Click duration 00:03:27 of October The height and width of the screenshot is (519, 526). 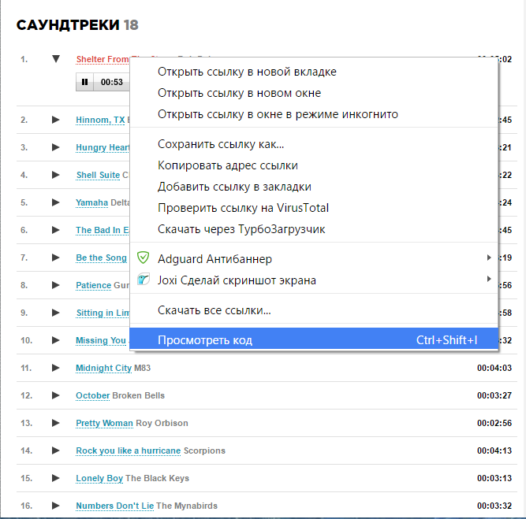tap(494, 395)
